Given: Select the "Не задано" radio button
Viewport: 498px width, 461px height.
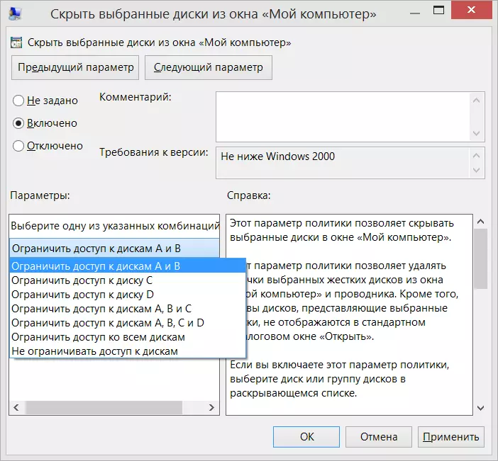Looking at the screenshot, I should coord(19,101).
